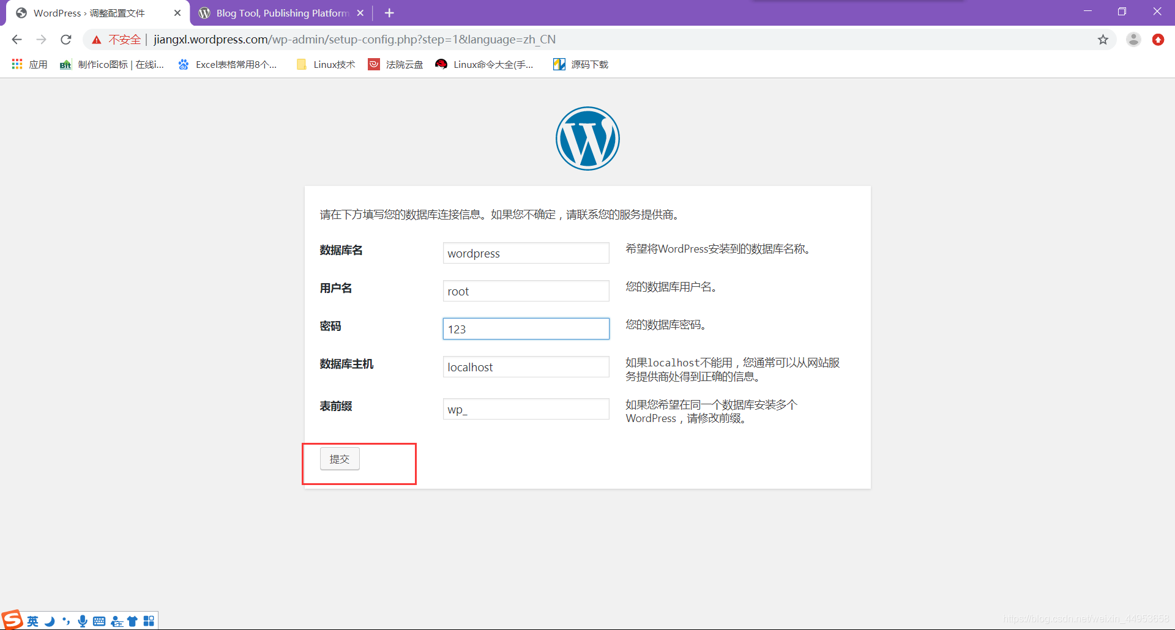Image resolution: width=1175 pixels, height=630 pixels.
Task: Click the Sogou moon half-width icon
Action: (x=50, y=621)
